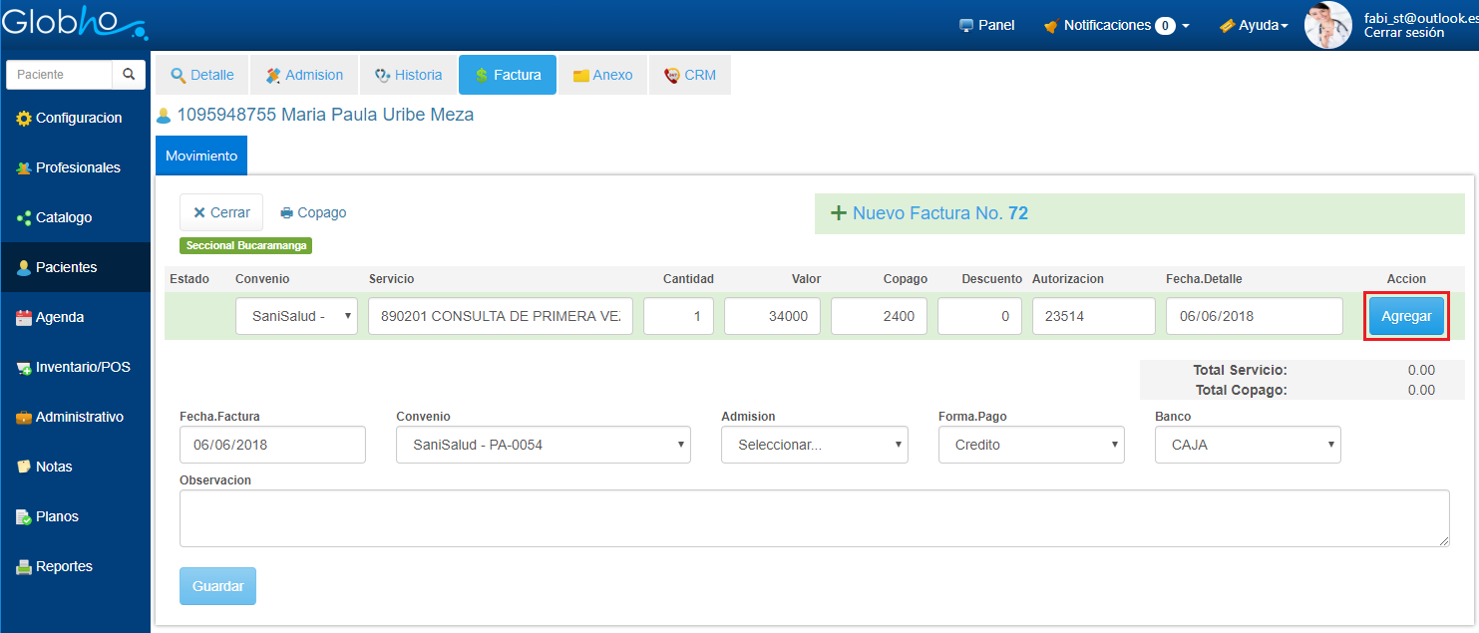
Task: Click into the Observacion text area
Action: pyautogui.click(x=814, y=517)
